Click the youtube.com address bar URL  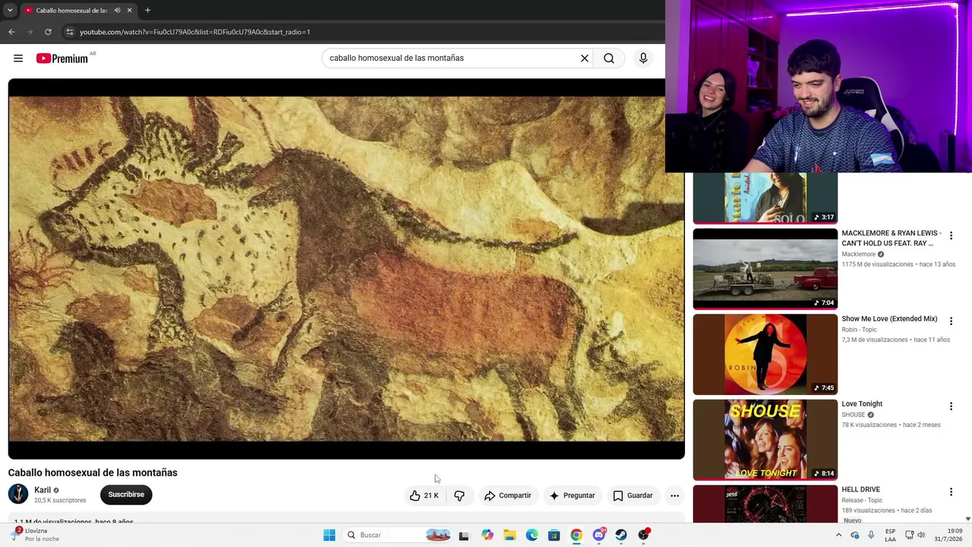(x=194, y=32)
